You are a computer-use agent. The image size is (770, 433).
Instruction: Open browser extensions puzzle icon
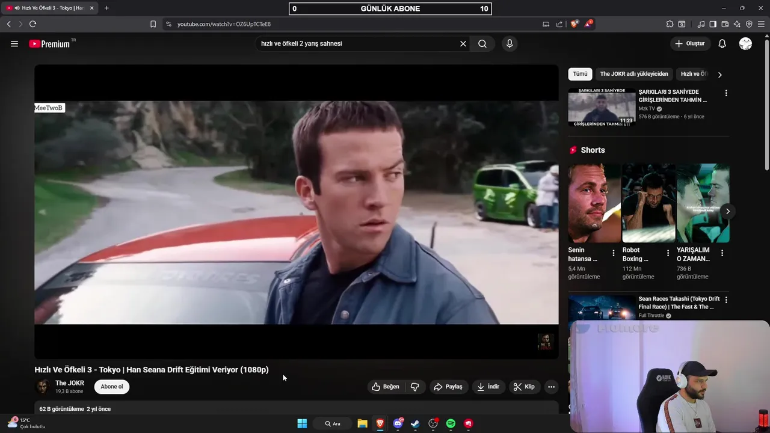tap(670, 24)
